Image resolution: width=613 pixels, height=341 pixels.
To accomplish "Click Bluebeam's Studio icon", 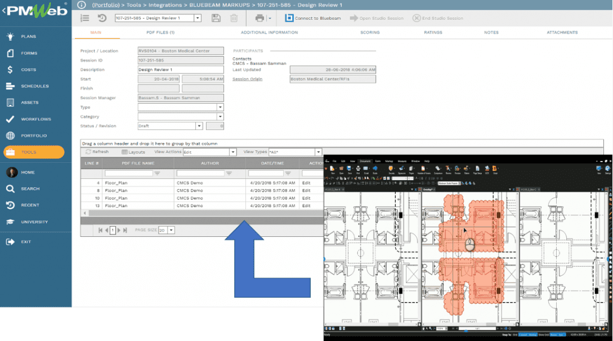I will (x=375, y=169).
